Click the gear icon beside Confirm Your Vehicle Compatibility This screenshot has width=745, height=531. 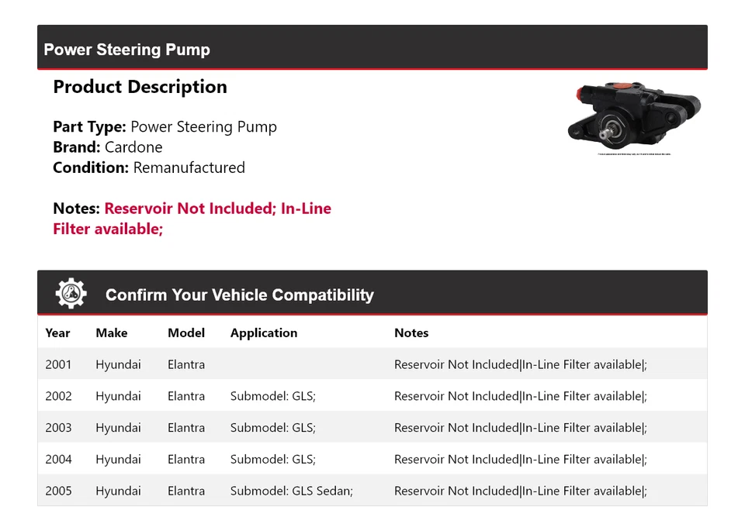point(71,294)
